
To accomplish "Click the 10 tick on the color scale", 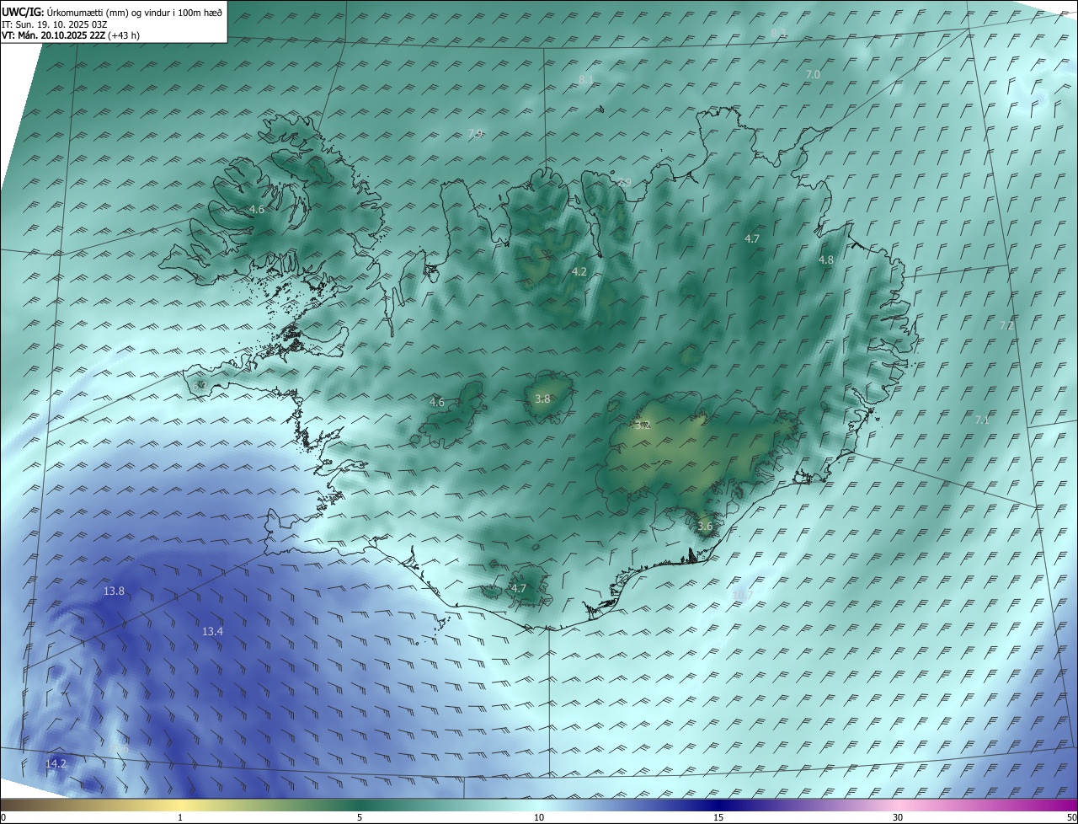I will coord(539,817).
